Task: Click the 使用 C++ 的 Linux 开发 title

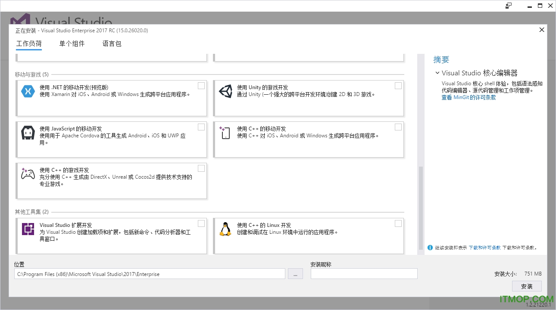Action: pos(264,225)
